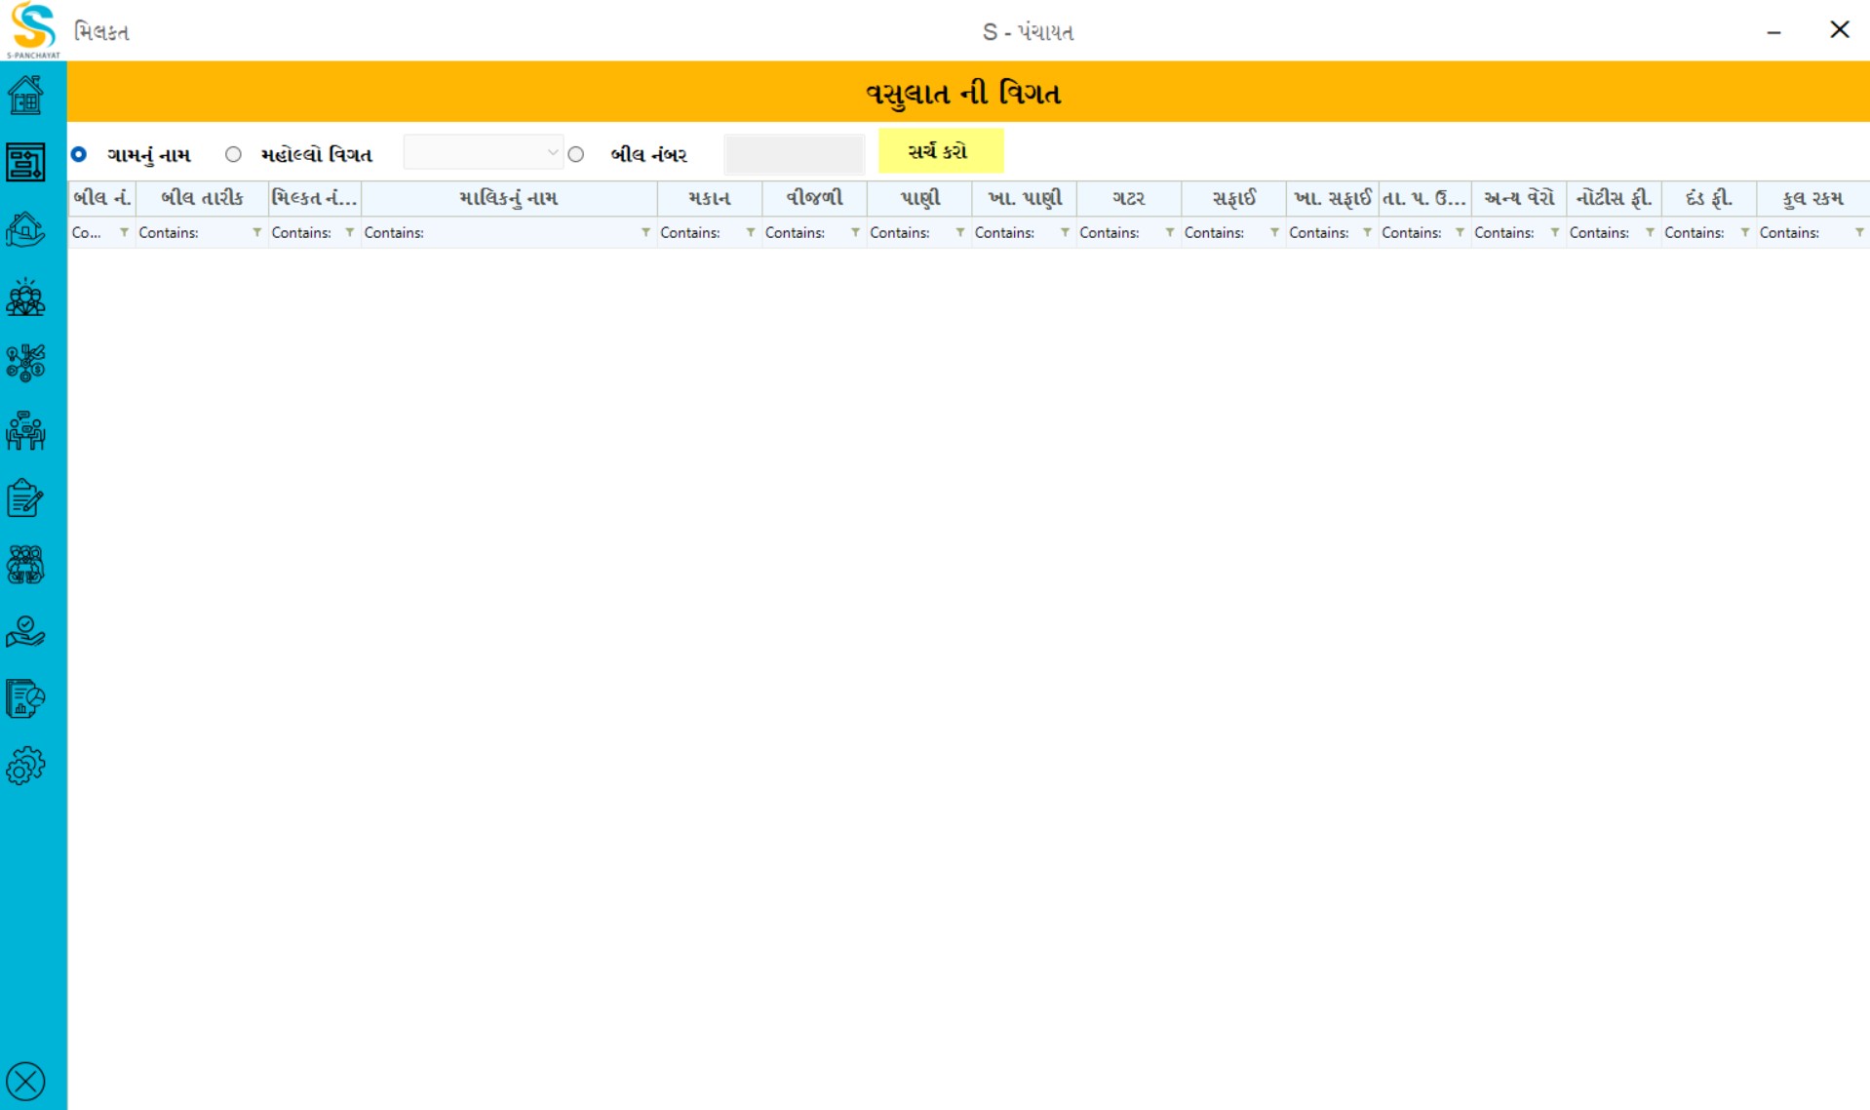1870x1110 pixels.
Task: Click the circled X exit icon
Action: pos(25,1082)
